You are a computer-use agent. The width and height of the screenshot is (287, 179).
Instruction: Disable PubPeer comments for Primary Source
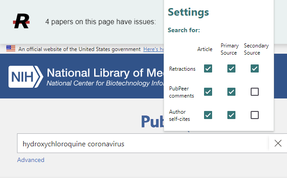point(231,92)
